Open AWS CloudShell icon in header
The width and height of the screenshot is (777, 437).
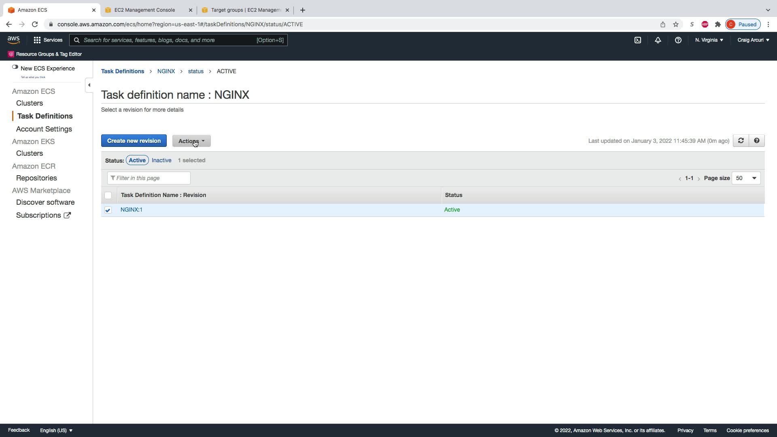[x=637, y=40]
